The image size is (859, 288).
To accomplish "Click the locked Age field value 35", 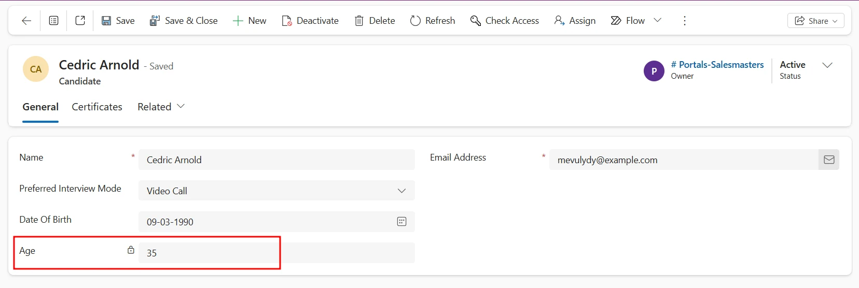I will (276, 253).
